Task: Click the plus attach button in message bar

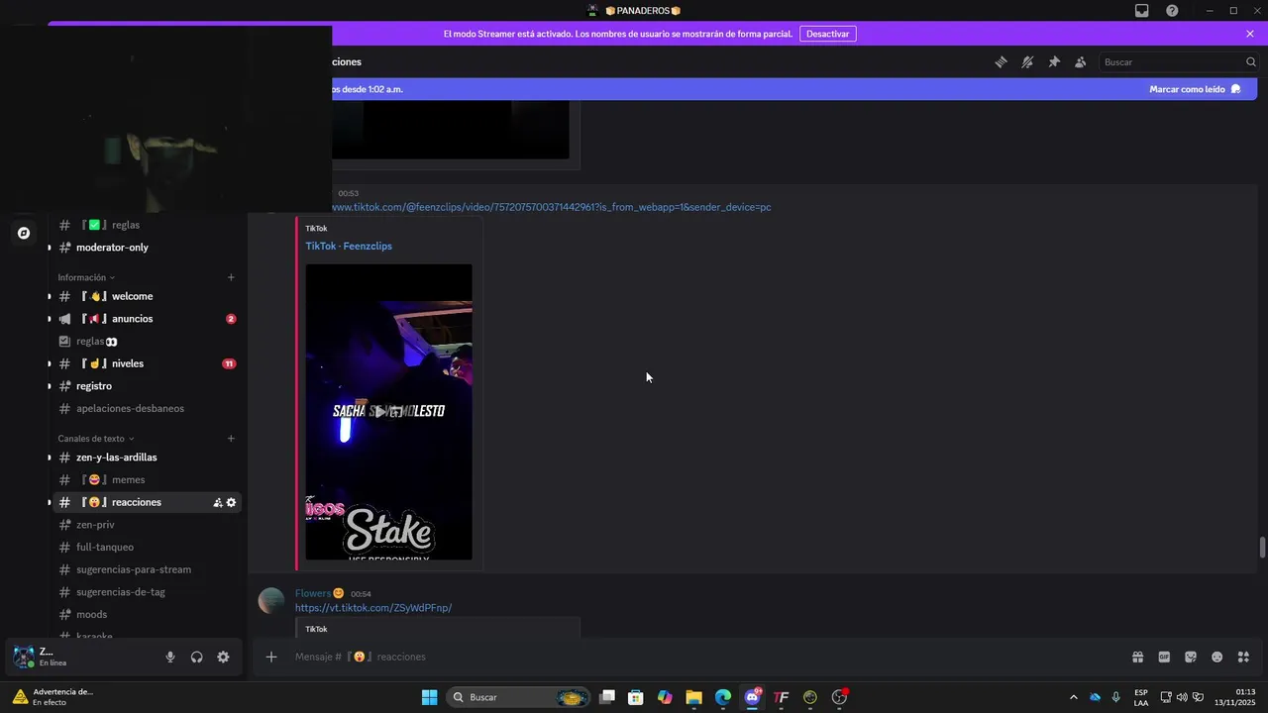Action: click(271, 657)
